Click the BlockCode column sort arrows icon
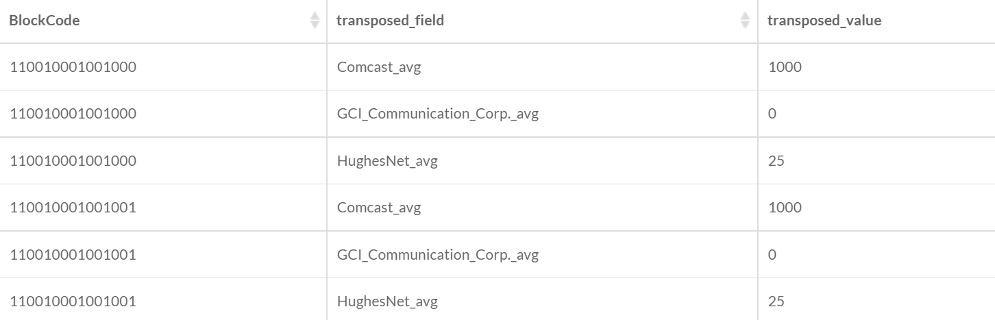This screenshot has width=995, height=320. [315, 21]
